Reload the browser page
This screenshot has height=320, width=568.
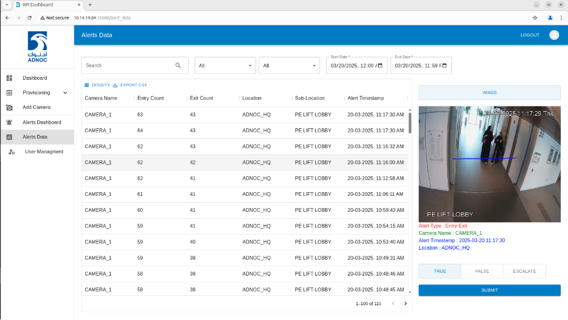pos(30,18)
